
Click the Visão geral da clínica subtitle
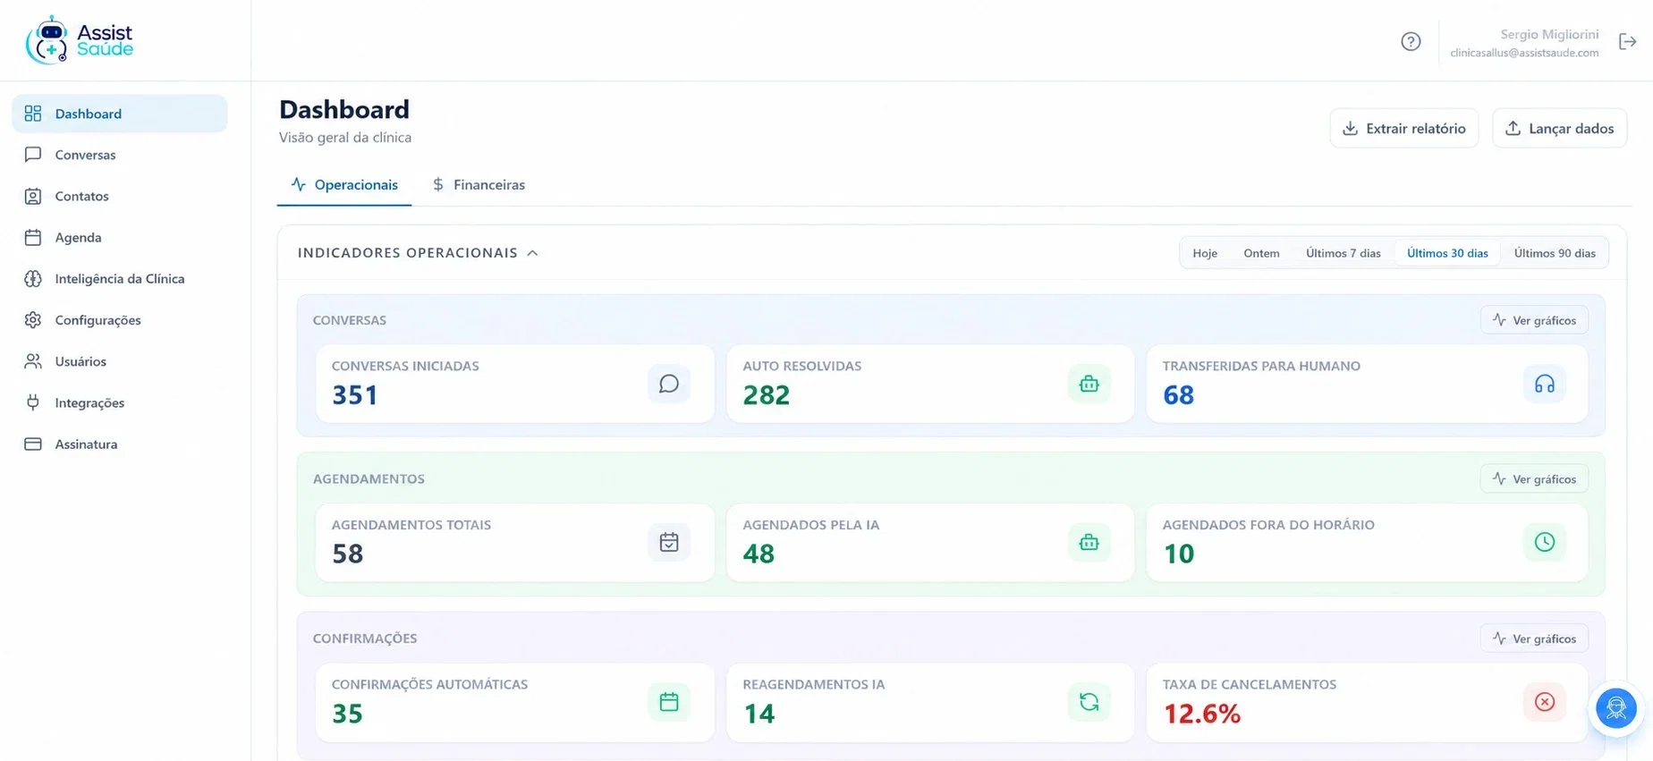coord(345,138)
